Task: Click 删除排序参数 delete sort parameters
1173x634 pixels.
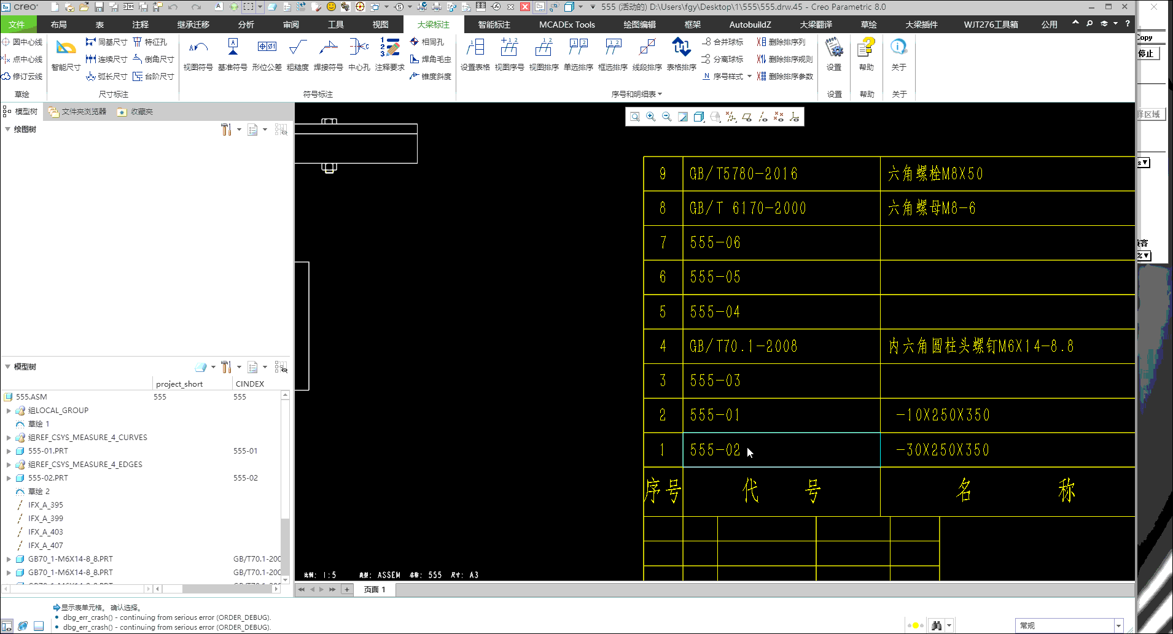Action: [785, 76]
